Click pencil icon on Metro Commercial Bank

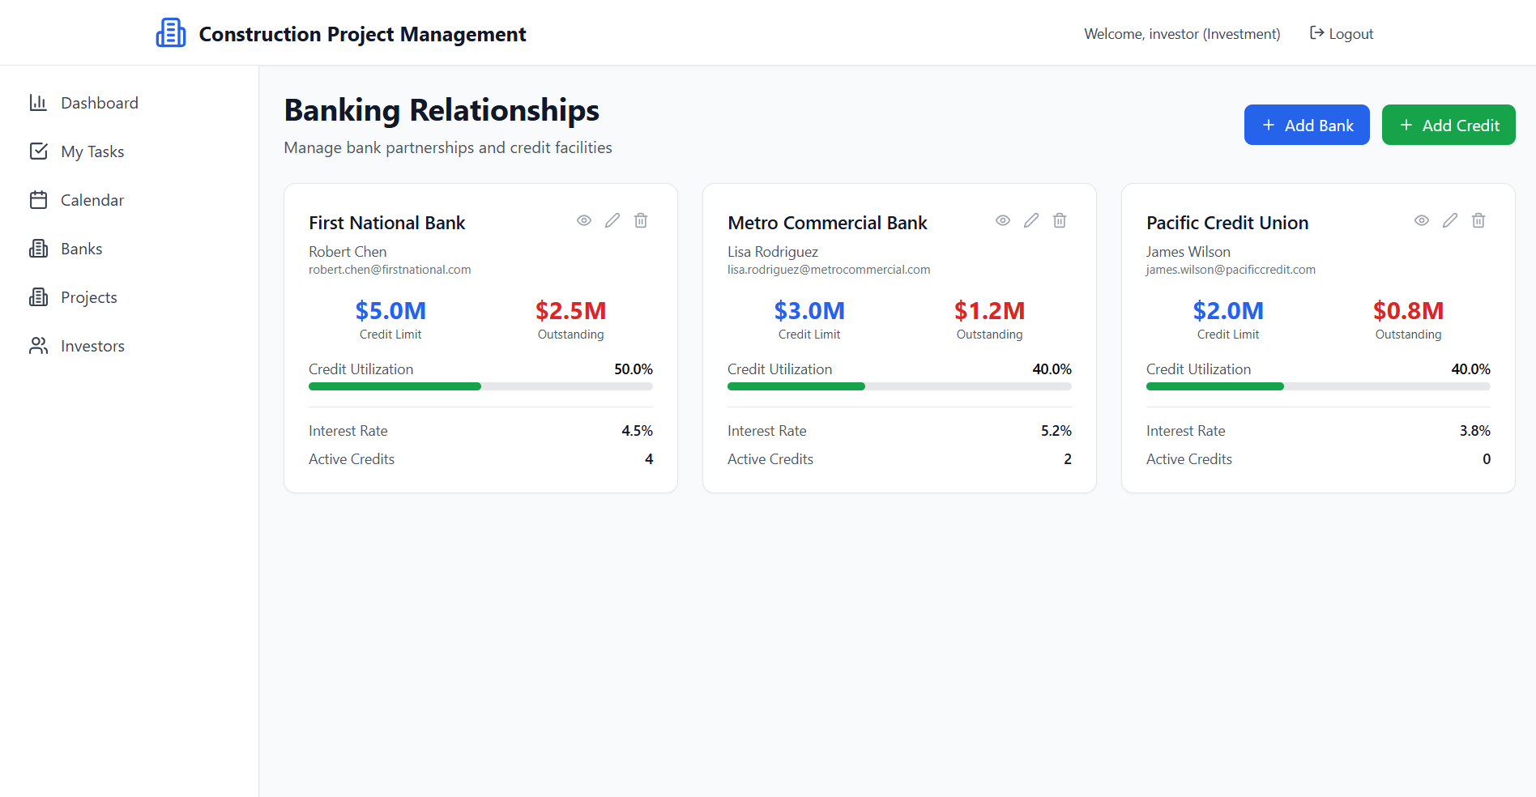[x=1031, y=220]
